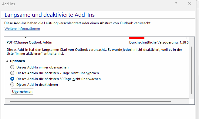The width and height of the screenshot is (199, 119).
Task: Click horizontal scrollbar track right of thumb
Action: (180, 102)
